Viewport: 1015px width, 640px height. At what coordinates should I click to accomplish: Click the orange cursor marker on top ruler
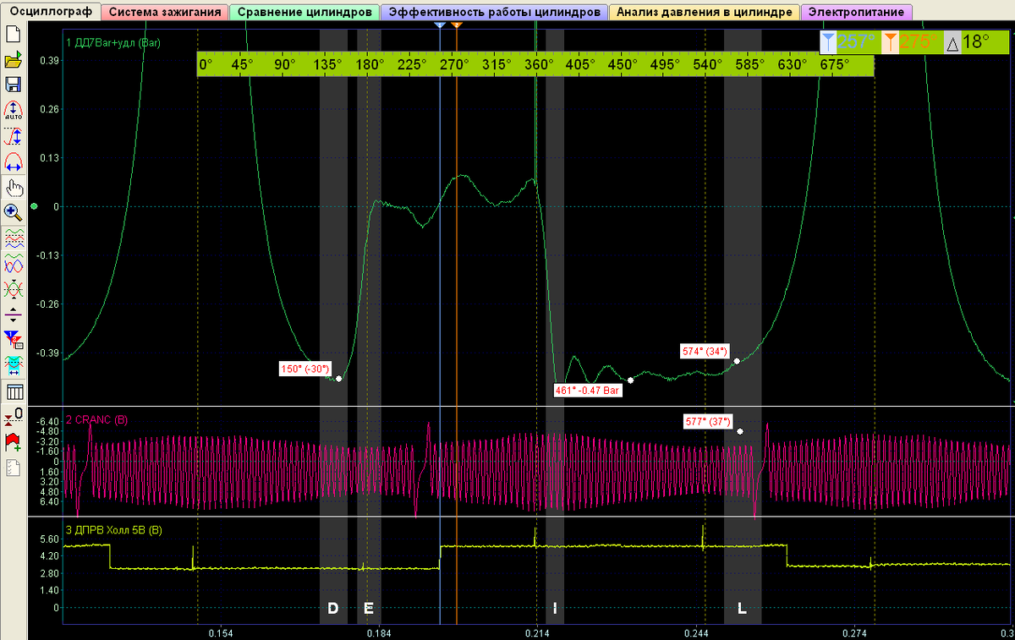pos(457,26)
